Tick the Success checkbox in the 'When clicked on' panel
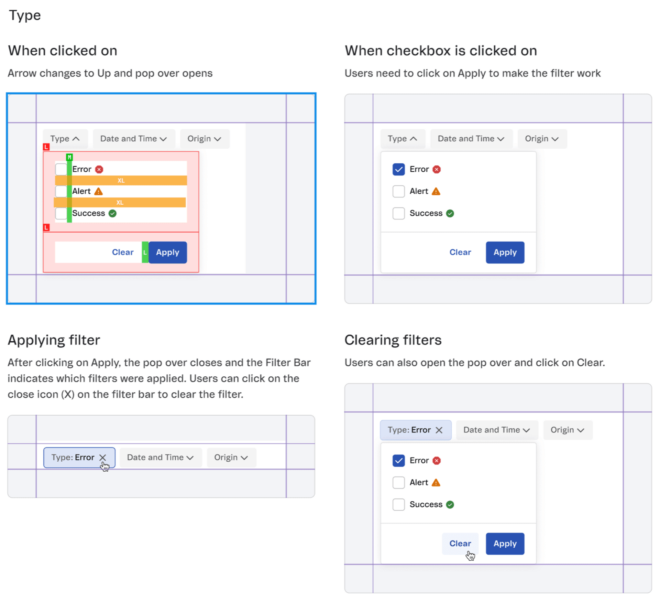 61,213
